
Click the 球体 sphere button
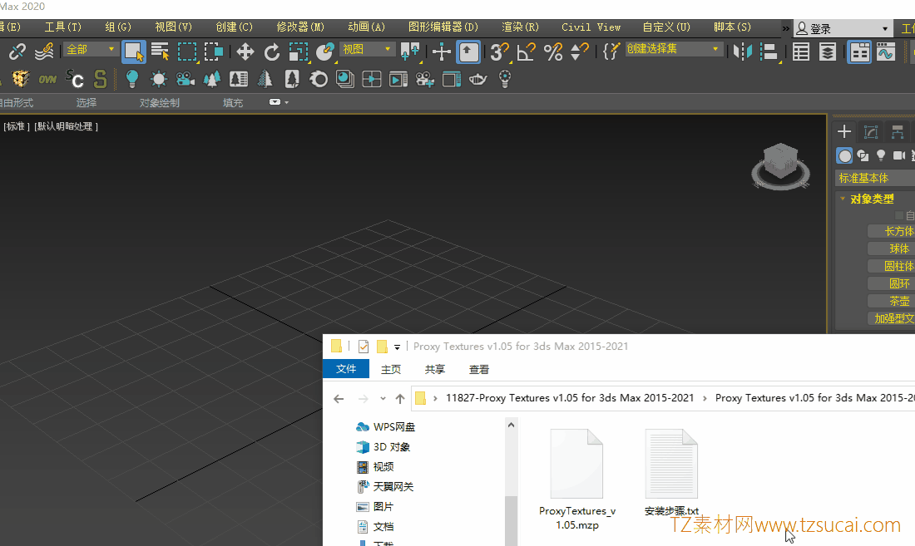point(891,248)
